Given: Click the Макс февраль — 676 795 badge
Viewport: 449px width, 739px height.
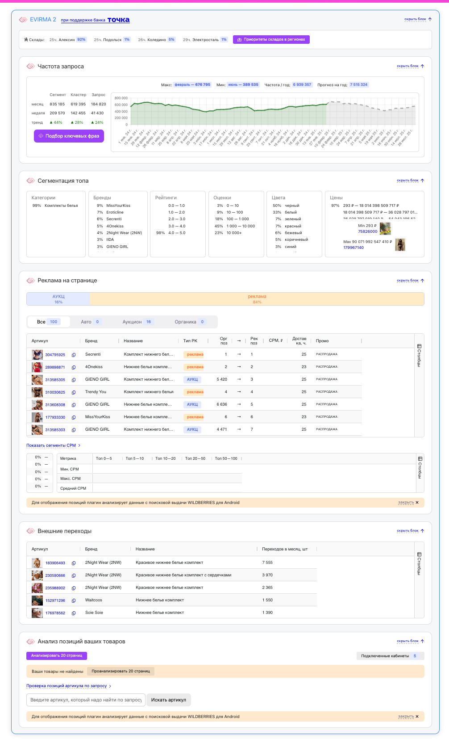Looking at the screenshot, I should 192,84.
